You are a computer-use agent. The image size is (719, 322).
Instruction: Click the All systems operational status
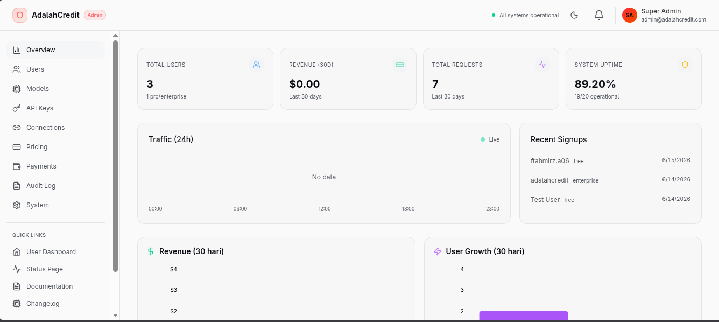525,15
